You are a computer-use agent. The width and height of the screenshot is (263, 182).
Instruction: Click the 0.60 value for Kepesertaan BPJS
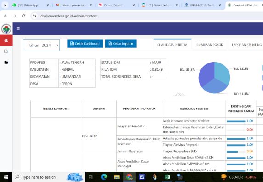250,151
